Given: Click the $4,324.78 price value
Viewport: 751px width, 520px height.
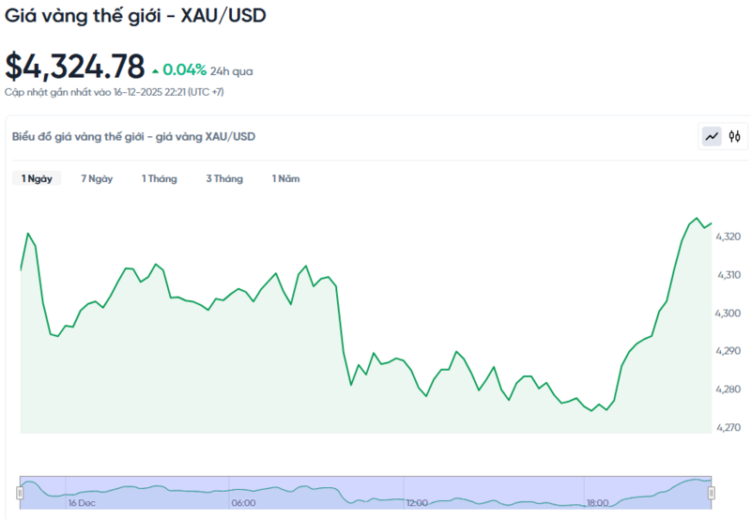Looking at the screenshot, I should pos(75,67).
